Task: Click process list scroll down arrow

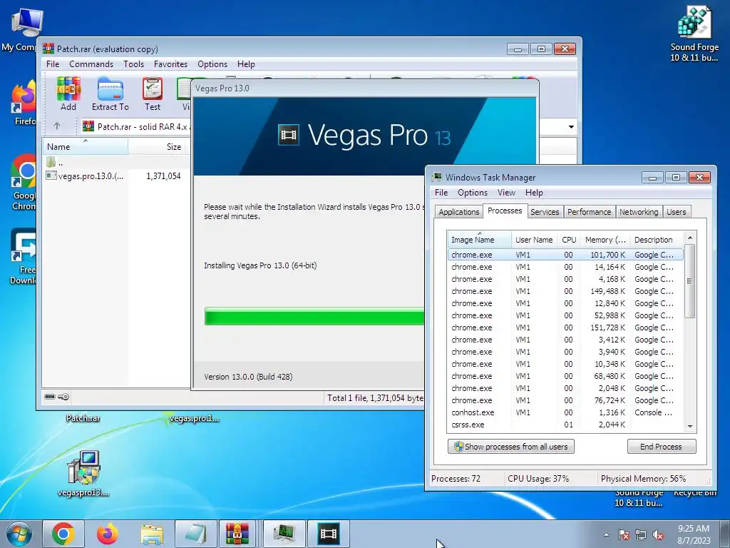Action: click(690, 426)
